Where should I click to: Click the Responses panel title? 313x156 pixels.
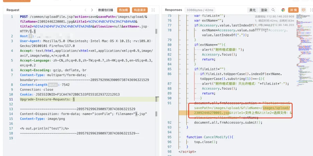(173, 10)
